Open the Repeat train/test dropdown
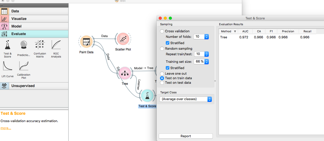The image size is (324, 141). 206,54
